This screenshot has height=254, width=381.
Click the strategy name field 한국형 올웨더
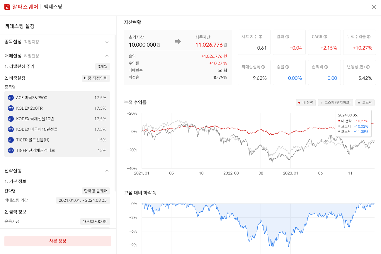[x=96, y=191]
